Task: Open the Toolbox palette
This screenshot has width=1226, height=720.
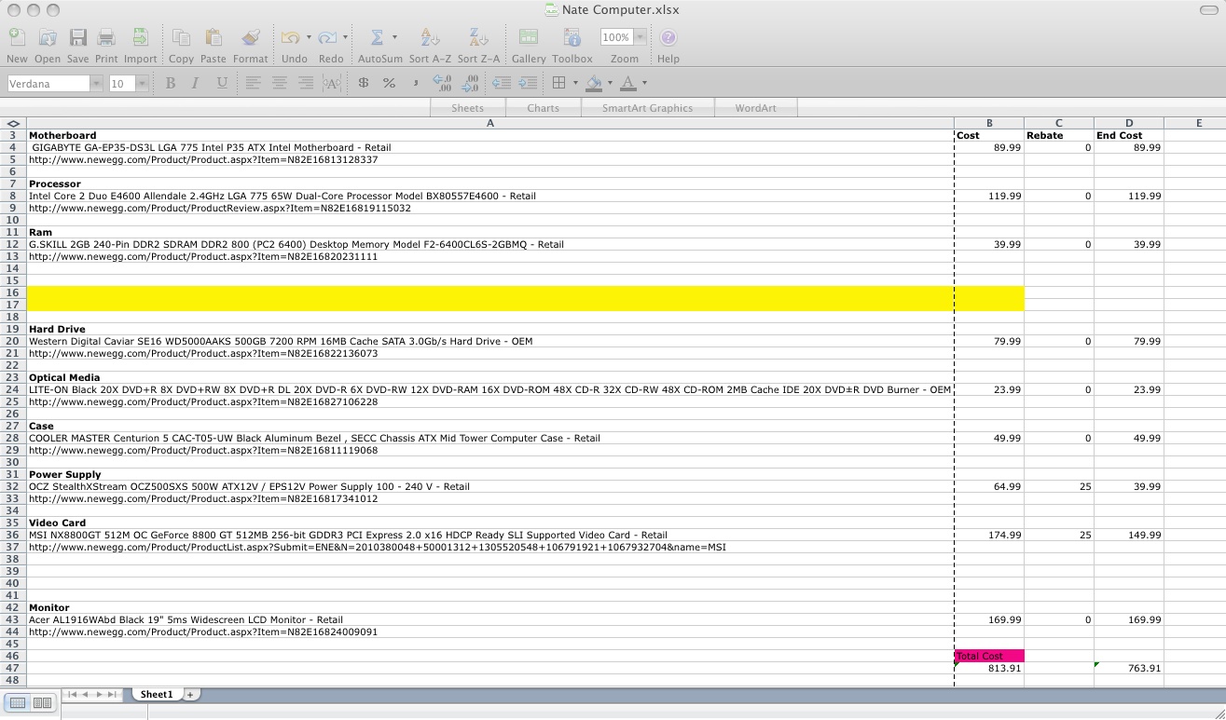Action: (572, 38)
